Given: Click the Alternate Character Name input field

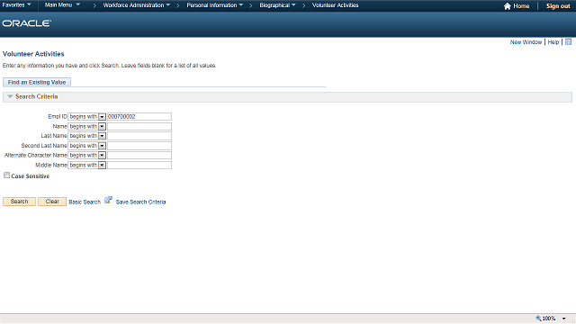Looking at the screenshot, I should point(139,156).
